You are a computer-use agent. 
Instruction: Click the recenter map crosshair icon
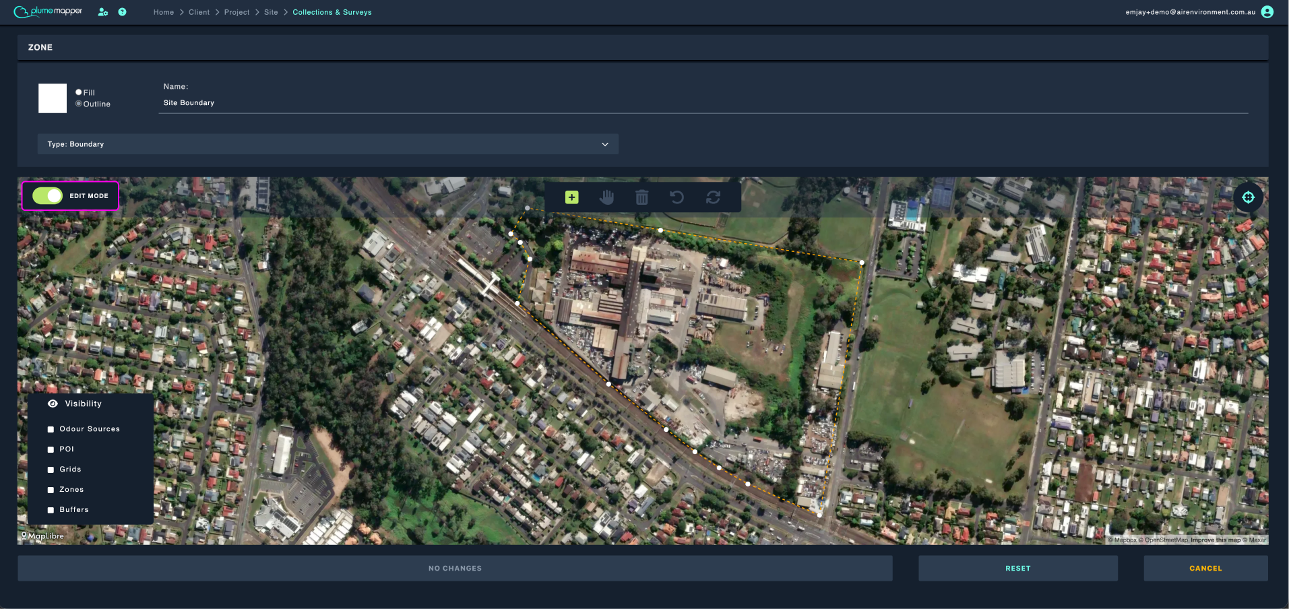tap(1248, 197)
